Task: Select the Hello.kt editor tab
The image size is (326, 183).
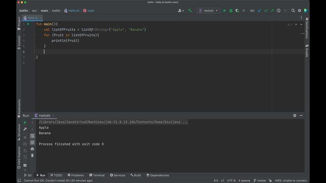Action: (33, 18)
